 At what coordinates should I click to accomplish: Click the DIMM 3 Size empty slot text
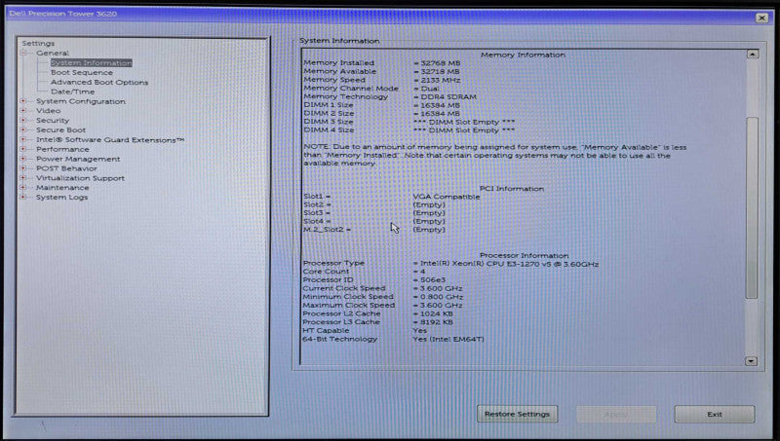pyautogui.click(x=464, y=122)
